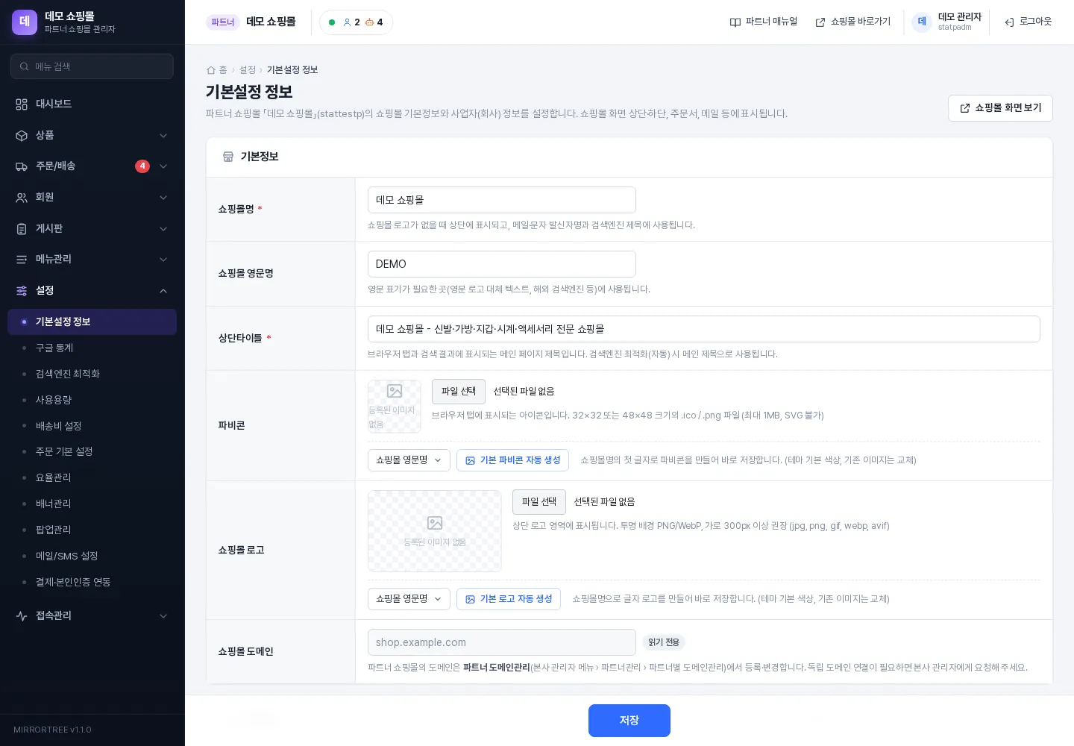The width and height of the screenshot is (1074, 746).
Task: Expand the 주문/배송 menu chevron
Action: 163,166
